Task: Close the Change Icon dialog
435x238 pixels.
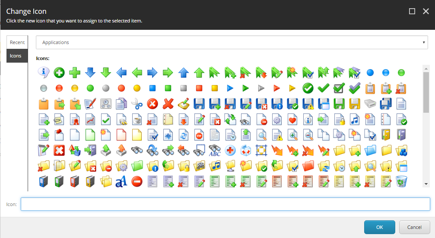Action: pos(426,11)
